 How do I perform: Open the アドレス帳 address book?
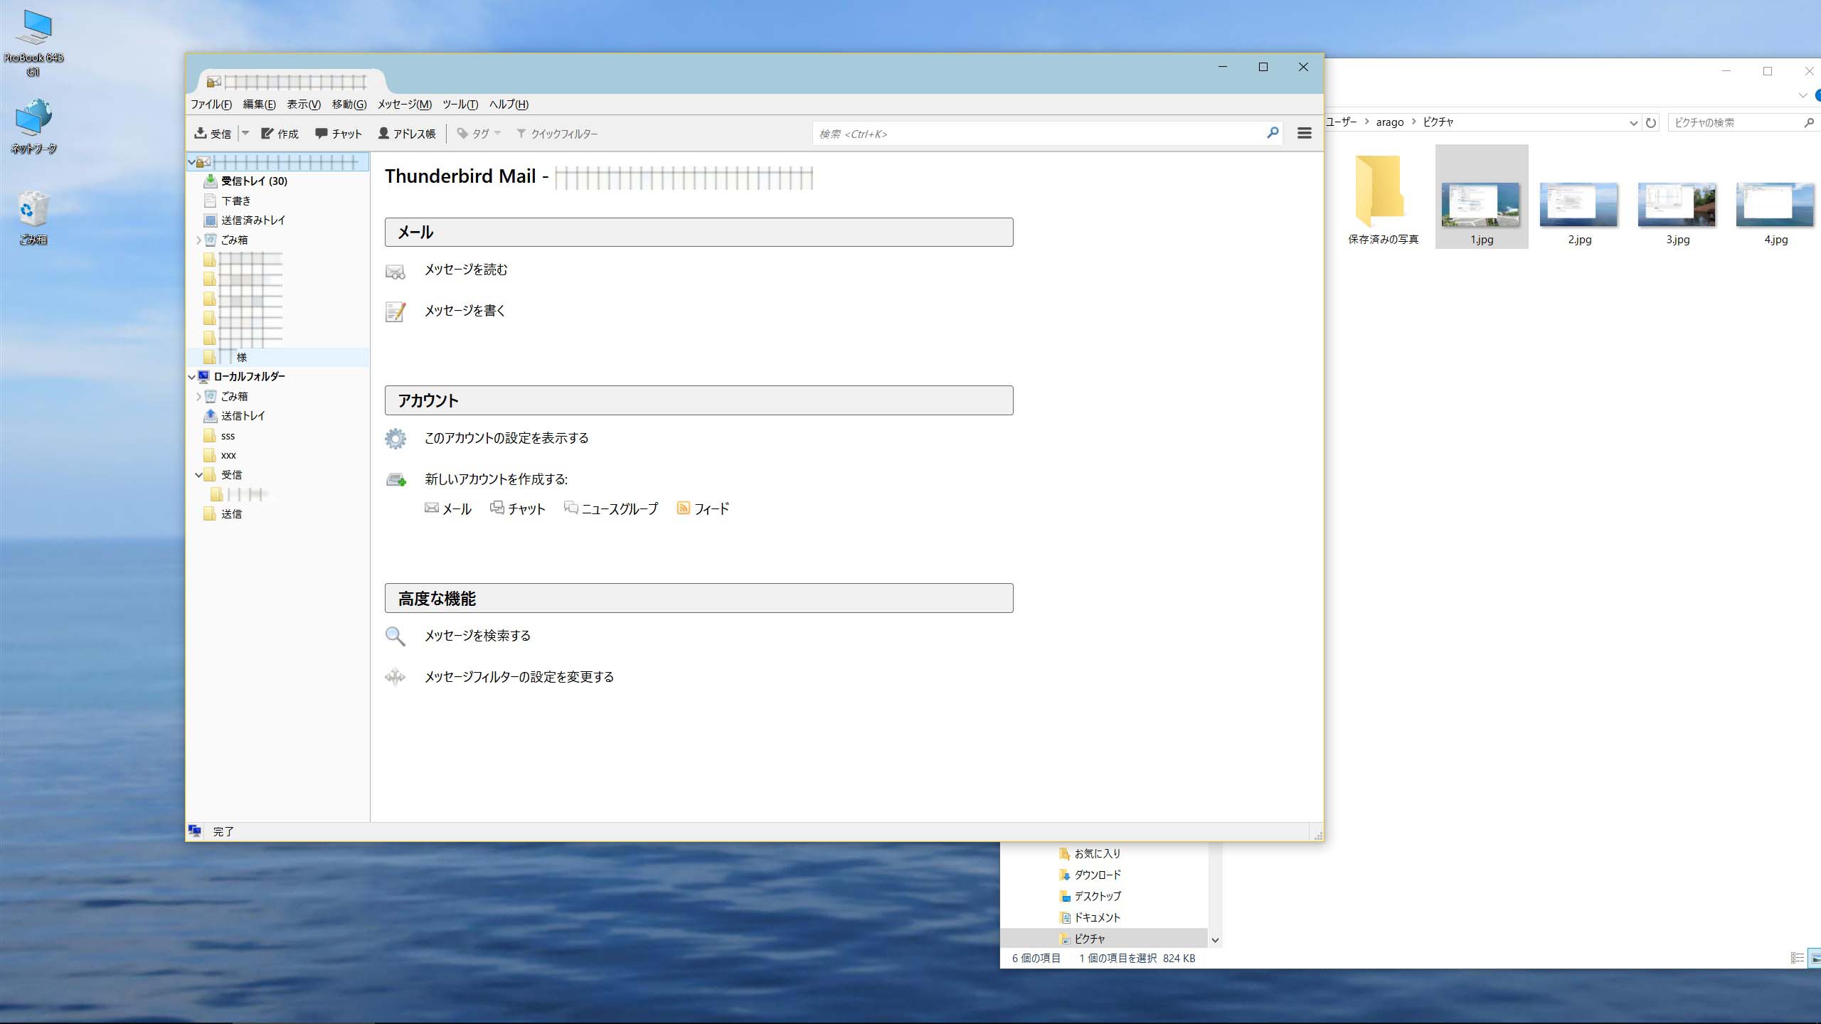pos(406,133)
